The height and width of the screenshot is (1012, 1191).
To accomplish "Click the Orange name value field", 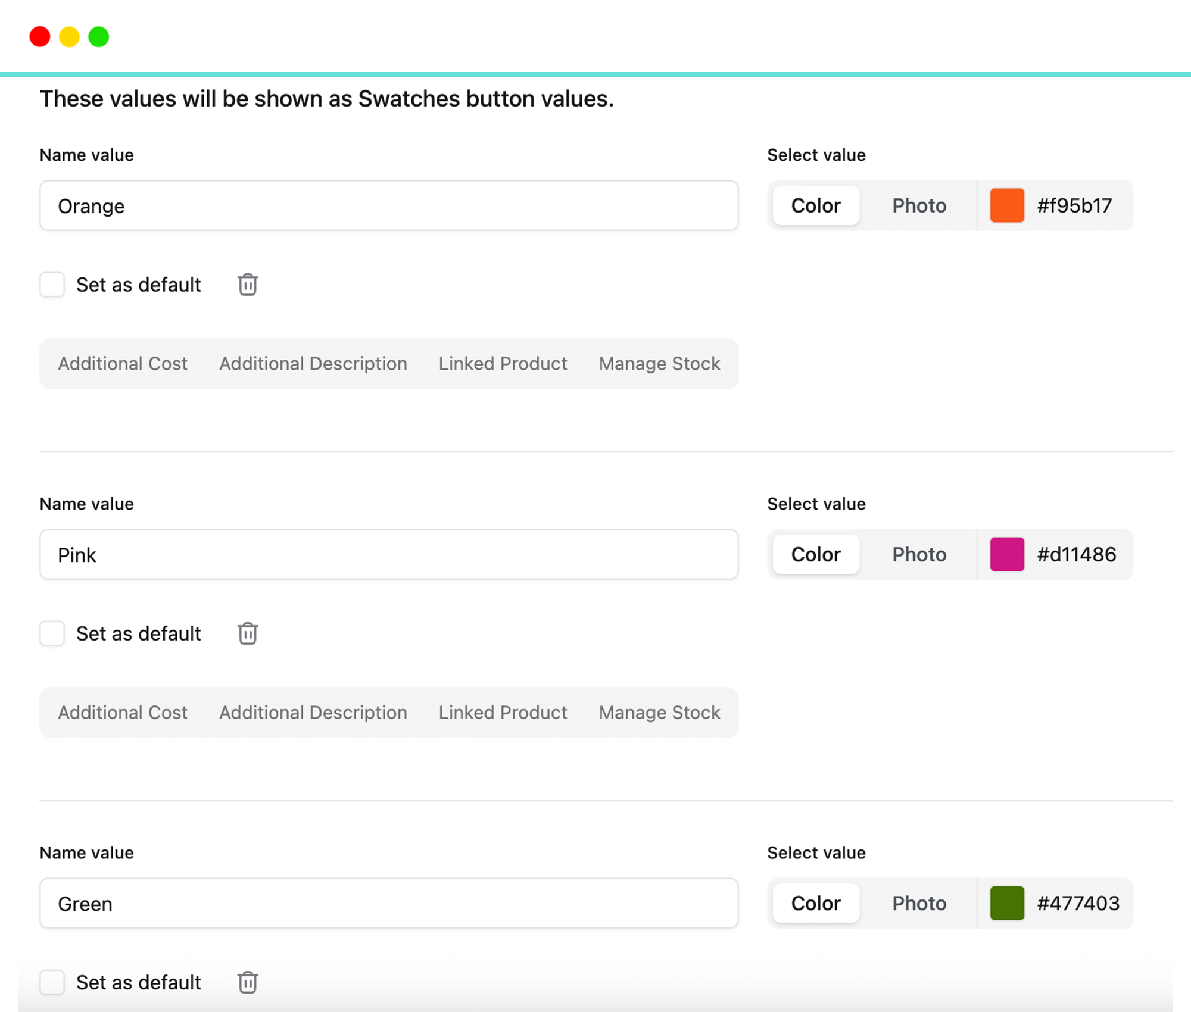I will [389, 206].
